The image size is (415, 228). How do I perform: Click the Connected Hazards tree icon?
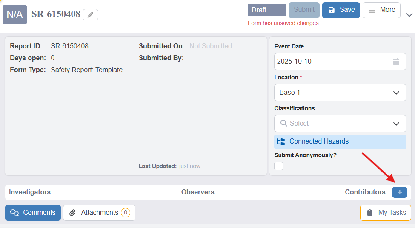click(x=281, y=142)
